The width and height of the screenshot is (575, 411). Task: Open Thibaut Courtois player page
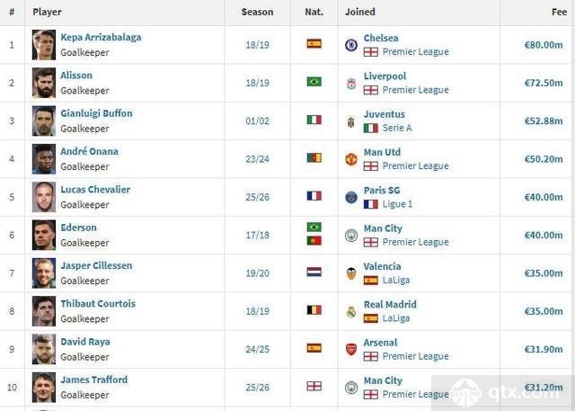pyautogui.click(x=98, y=303)
